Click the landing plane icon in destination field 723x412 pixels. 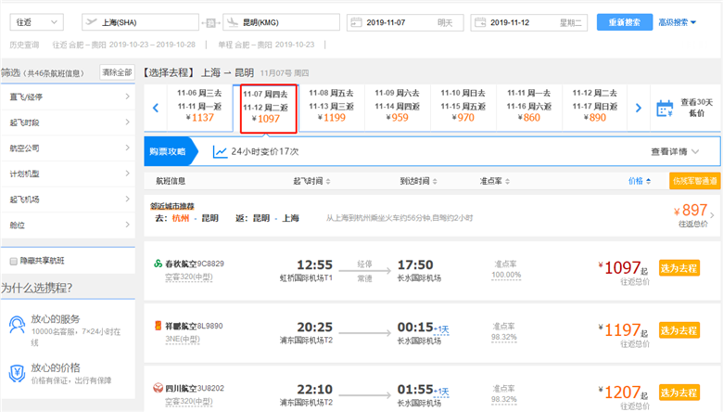[233, 21]
